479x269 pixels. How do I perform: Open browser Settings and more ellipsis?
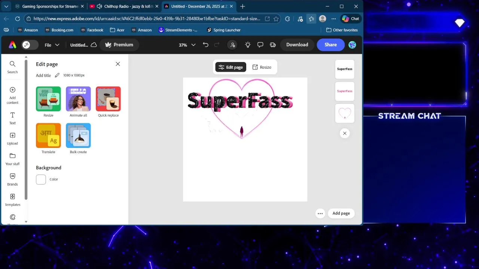pyautogui.click(x=333, y=19)
